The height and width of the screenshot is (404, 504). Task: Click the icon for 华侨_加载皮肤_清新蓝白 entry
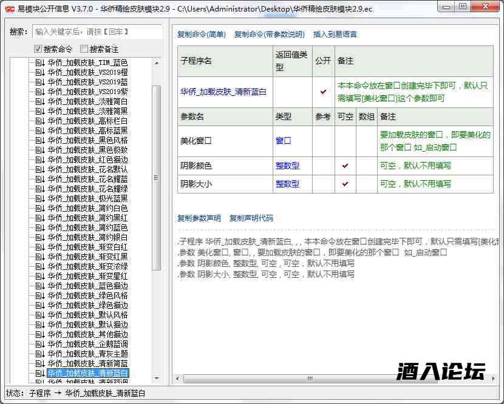[x=40, y=373]
